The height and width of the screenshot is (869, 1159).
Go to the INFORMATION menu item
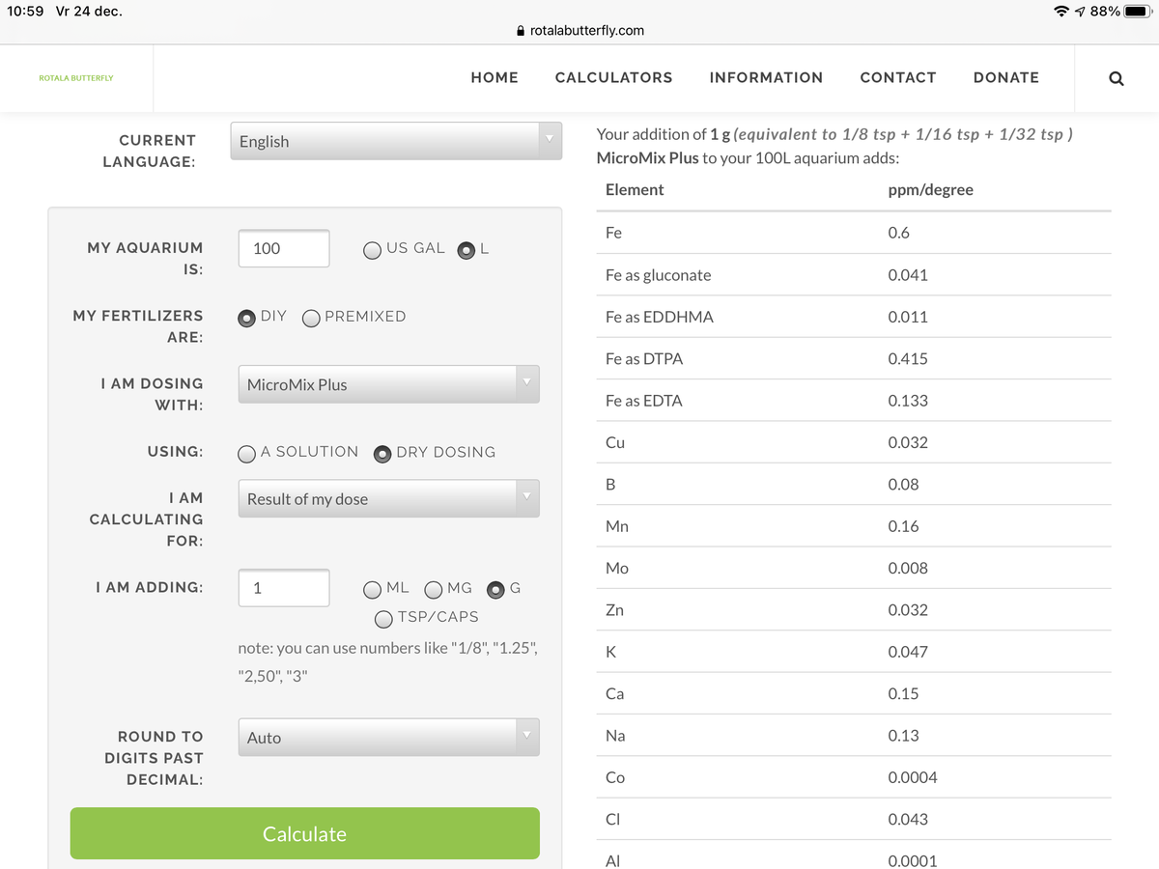pyautogui.click(x=766, y=78)
